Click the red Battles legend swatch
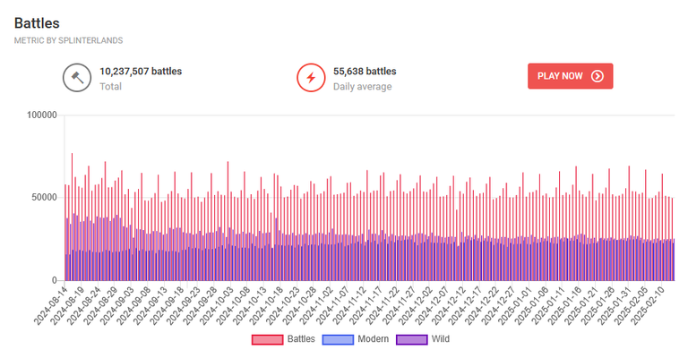The height and width of the screenshot is (358, 688). click(267, 339)
